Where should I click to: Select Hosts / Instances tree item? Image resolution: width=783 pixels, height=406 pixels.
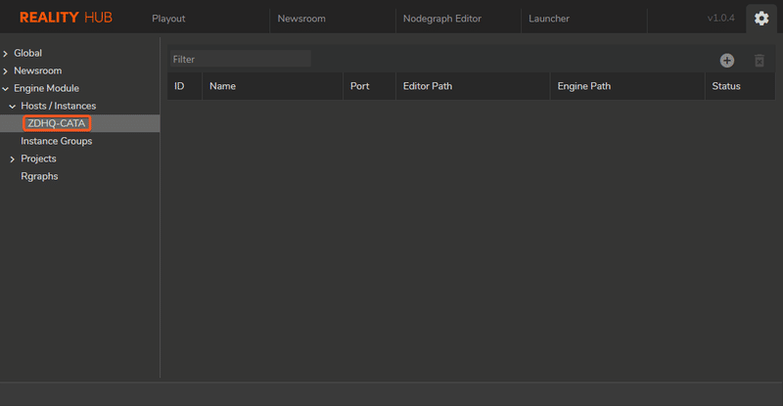tap(59, 106)
